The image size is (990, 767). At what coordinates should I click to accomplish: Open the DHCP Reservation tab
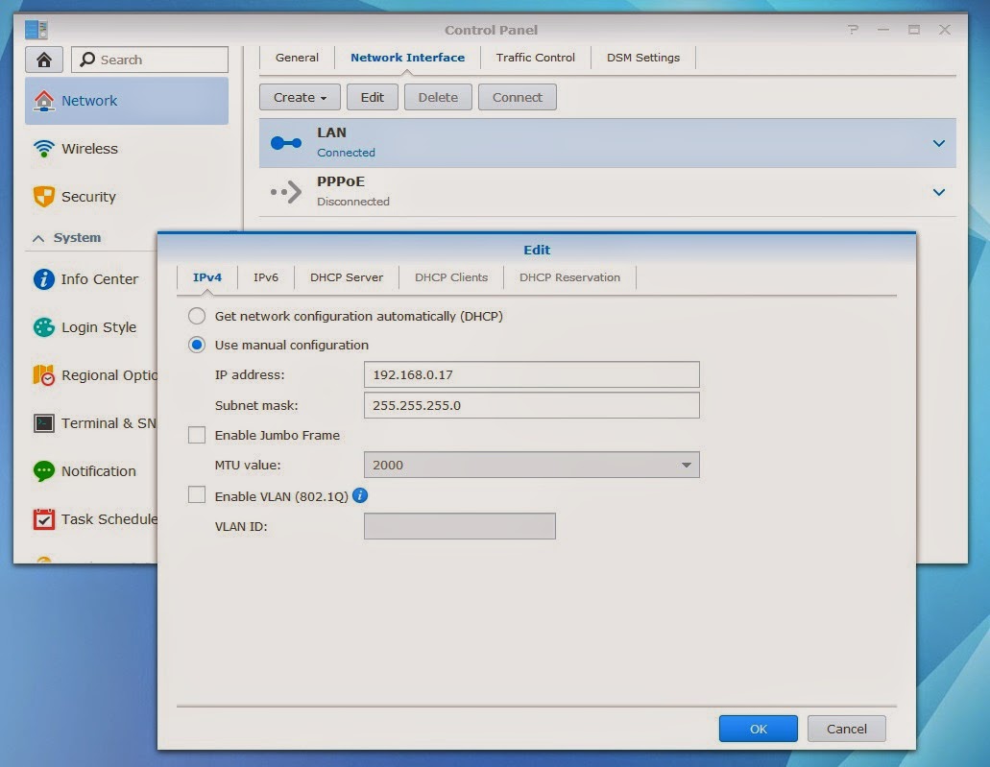pos(569,277)
